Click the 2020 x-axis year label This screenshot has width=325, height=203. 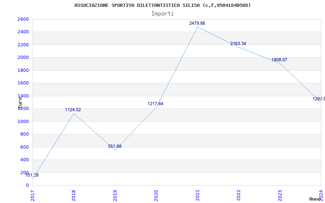pos(156,195)
